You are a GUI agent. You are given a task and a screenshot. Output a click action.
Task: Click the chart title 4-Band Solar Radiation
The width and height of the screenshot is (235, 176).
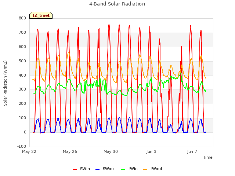117,4
